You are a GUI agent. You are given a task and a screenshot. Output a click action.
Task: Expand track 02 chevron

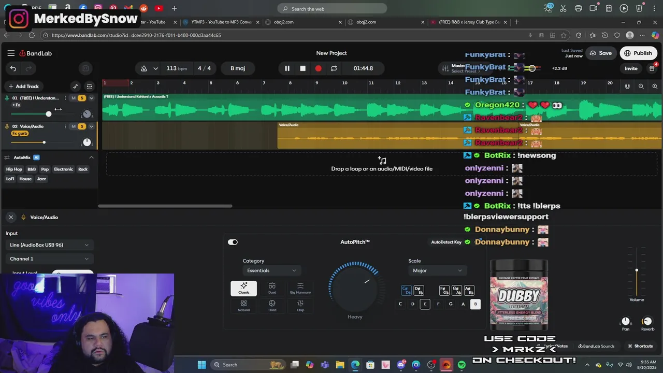point(92,126)
